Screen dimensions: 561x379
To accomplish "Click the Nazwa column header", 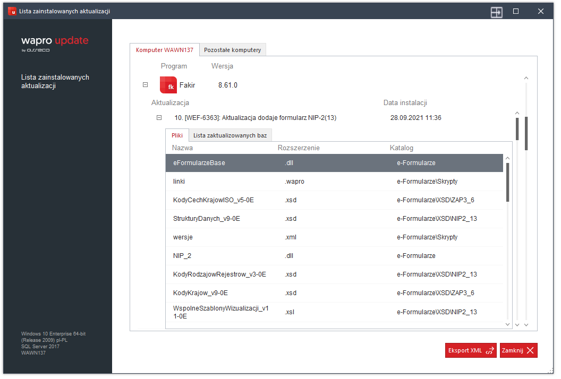I will [182, 148].
